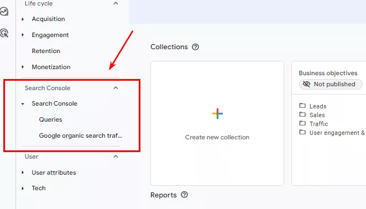Open the Engagement menu item
Viewport: 366px width, 209px height.
50,35
